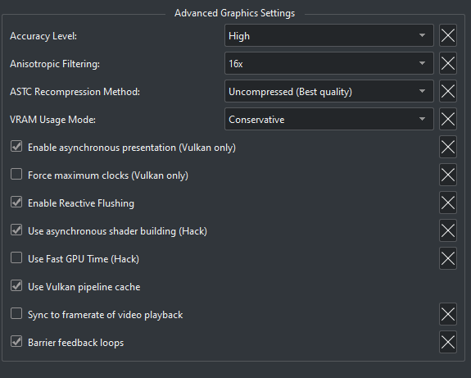This screenshot has width=471, height=378.
Task: Reset VRAM Usage Mode via X icon
Action: point(448,119)
